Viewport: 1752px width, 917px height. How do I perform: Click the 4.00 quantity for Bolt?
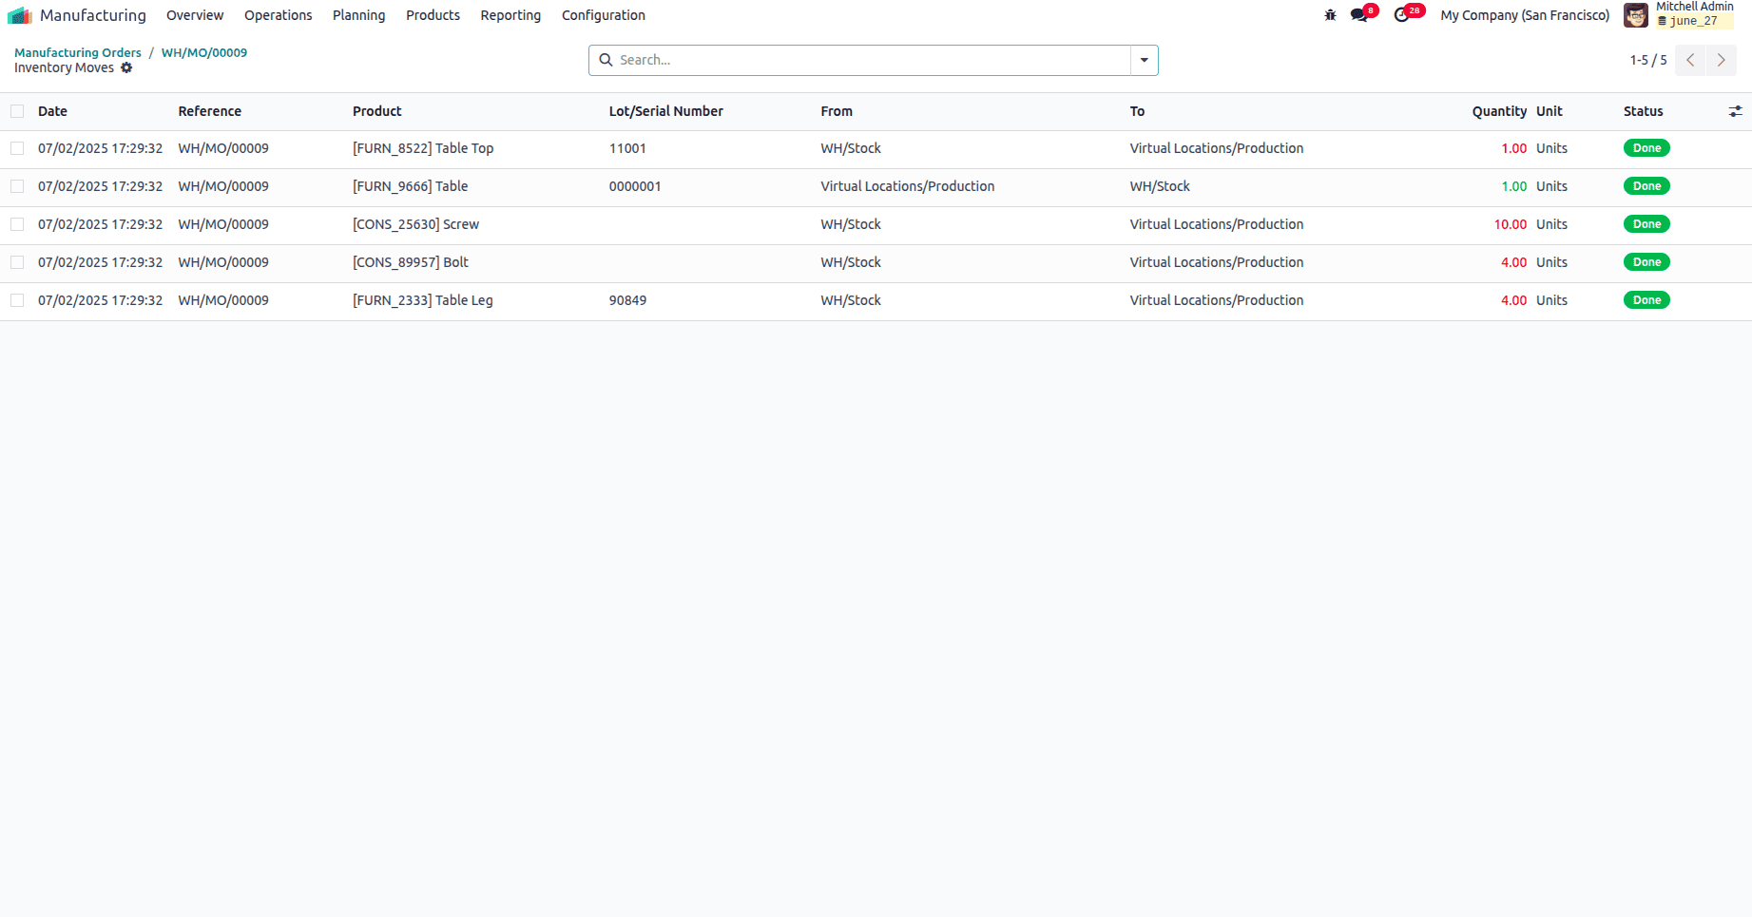pyautogui.click(x=1514, y=262)
